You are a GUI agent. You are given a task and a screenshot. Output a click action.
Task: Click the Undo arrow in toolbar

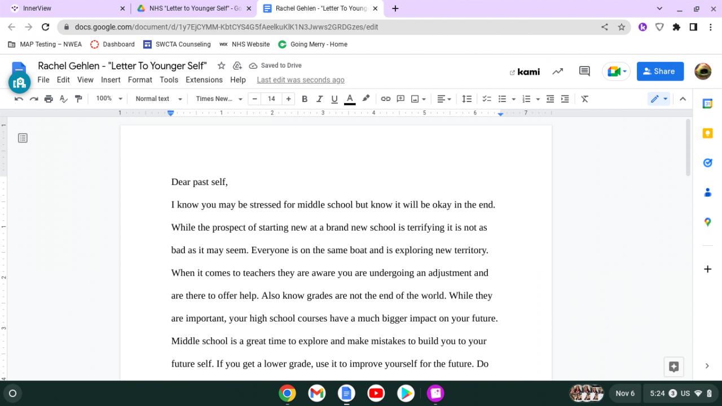click(x=19, y=99)
